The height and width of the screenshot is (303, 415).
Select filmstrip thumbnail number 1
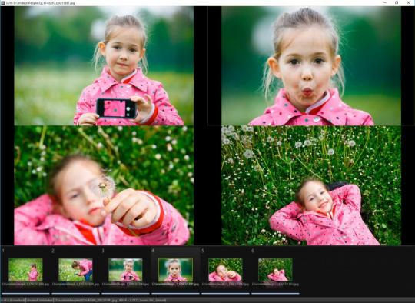click(25, 270)
